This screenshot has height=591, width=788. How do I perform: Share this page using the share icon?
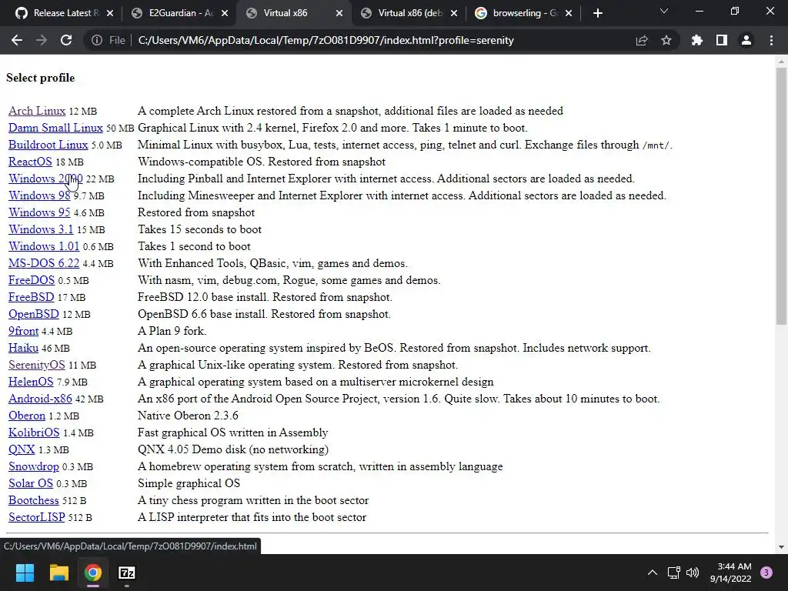(642, 40)
